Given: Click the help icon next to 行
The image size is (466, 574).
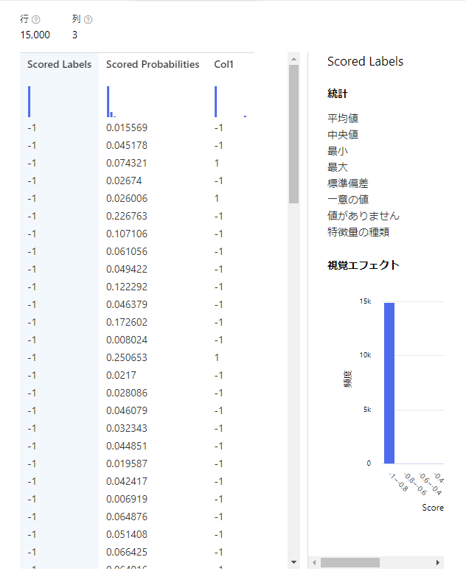Looking at the screenshot, I should [x=36, y=19].
